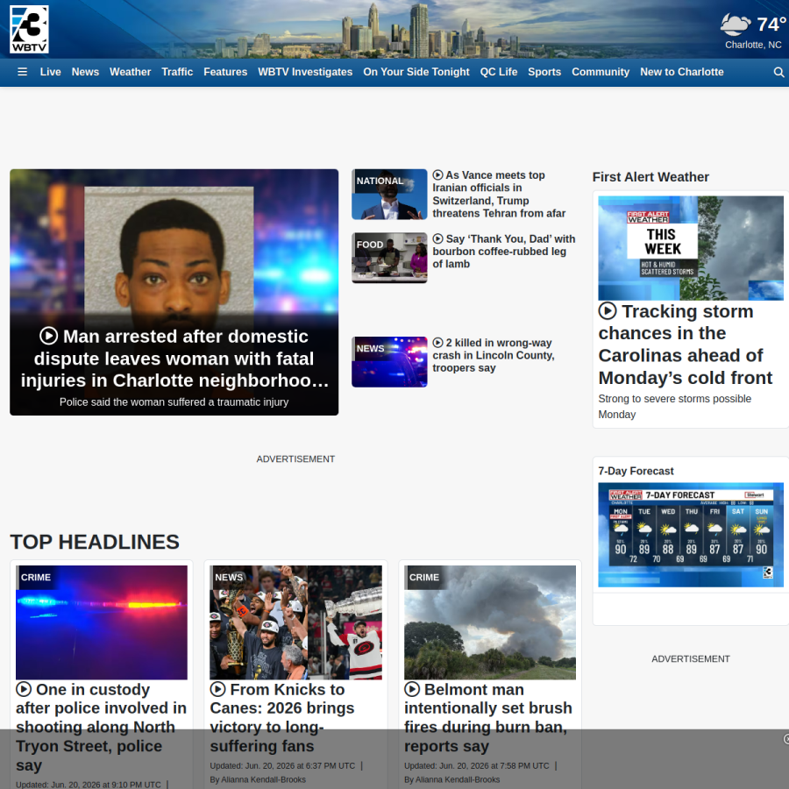Click the brush fire smoke card image
The width and height of the screenshot is (789, 789).
489,622
